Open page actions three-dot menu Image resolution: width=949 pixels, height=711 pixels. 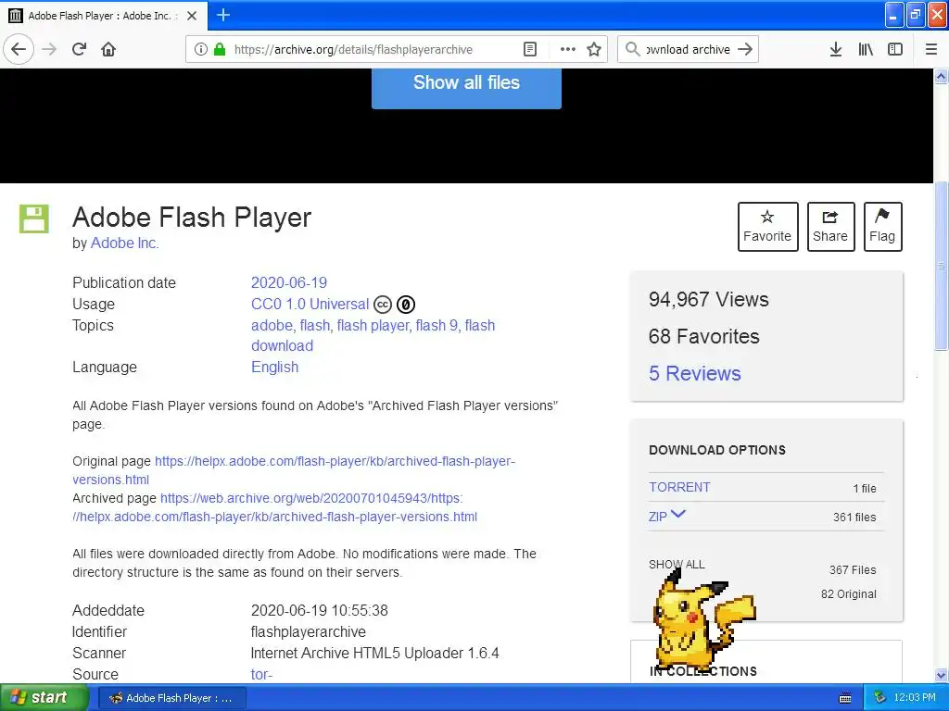[x=568, y=49]
